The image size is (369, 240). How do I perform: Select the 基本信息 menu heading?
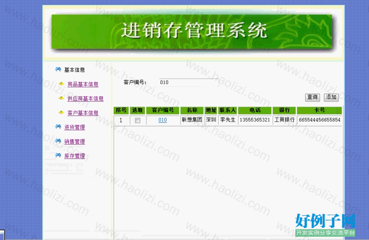(x=75, y=70)
